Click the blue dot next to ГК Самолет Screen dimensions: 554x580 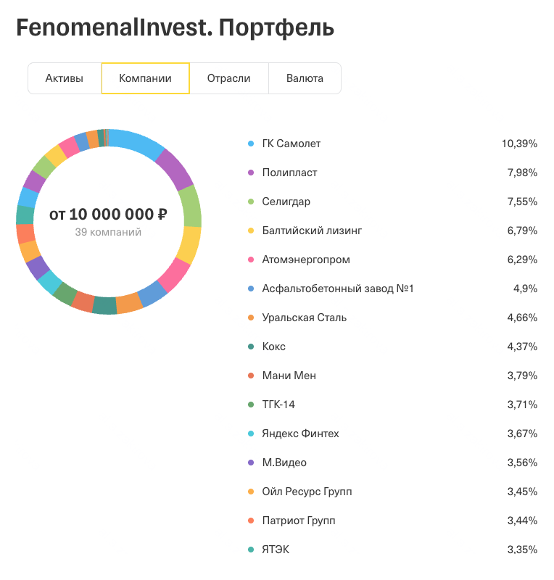click(x=249, y=144)
